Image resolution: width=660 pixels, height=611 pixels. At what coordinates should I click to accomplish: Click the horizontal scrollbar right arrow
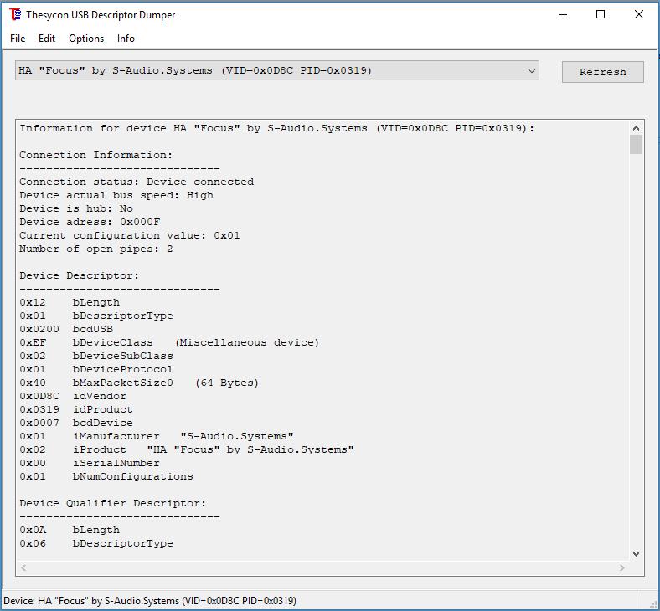pos(621,567)
